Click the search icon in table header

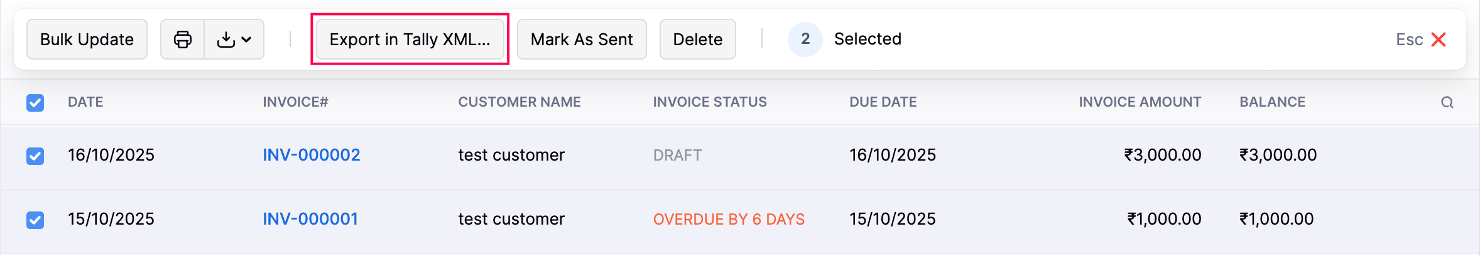1447,102
